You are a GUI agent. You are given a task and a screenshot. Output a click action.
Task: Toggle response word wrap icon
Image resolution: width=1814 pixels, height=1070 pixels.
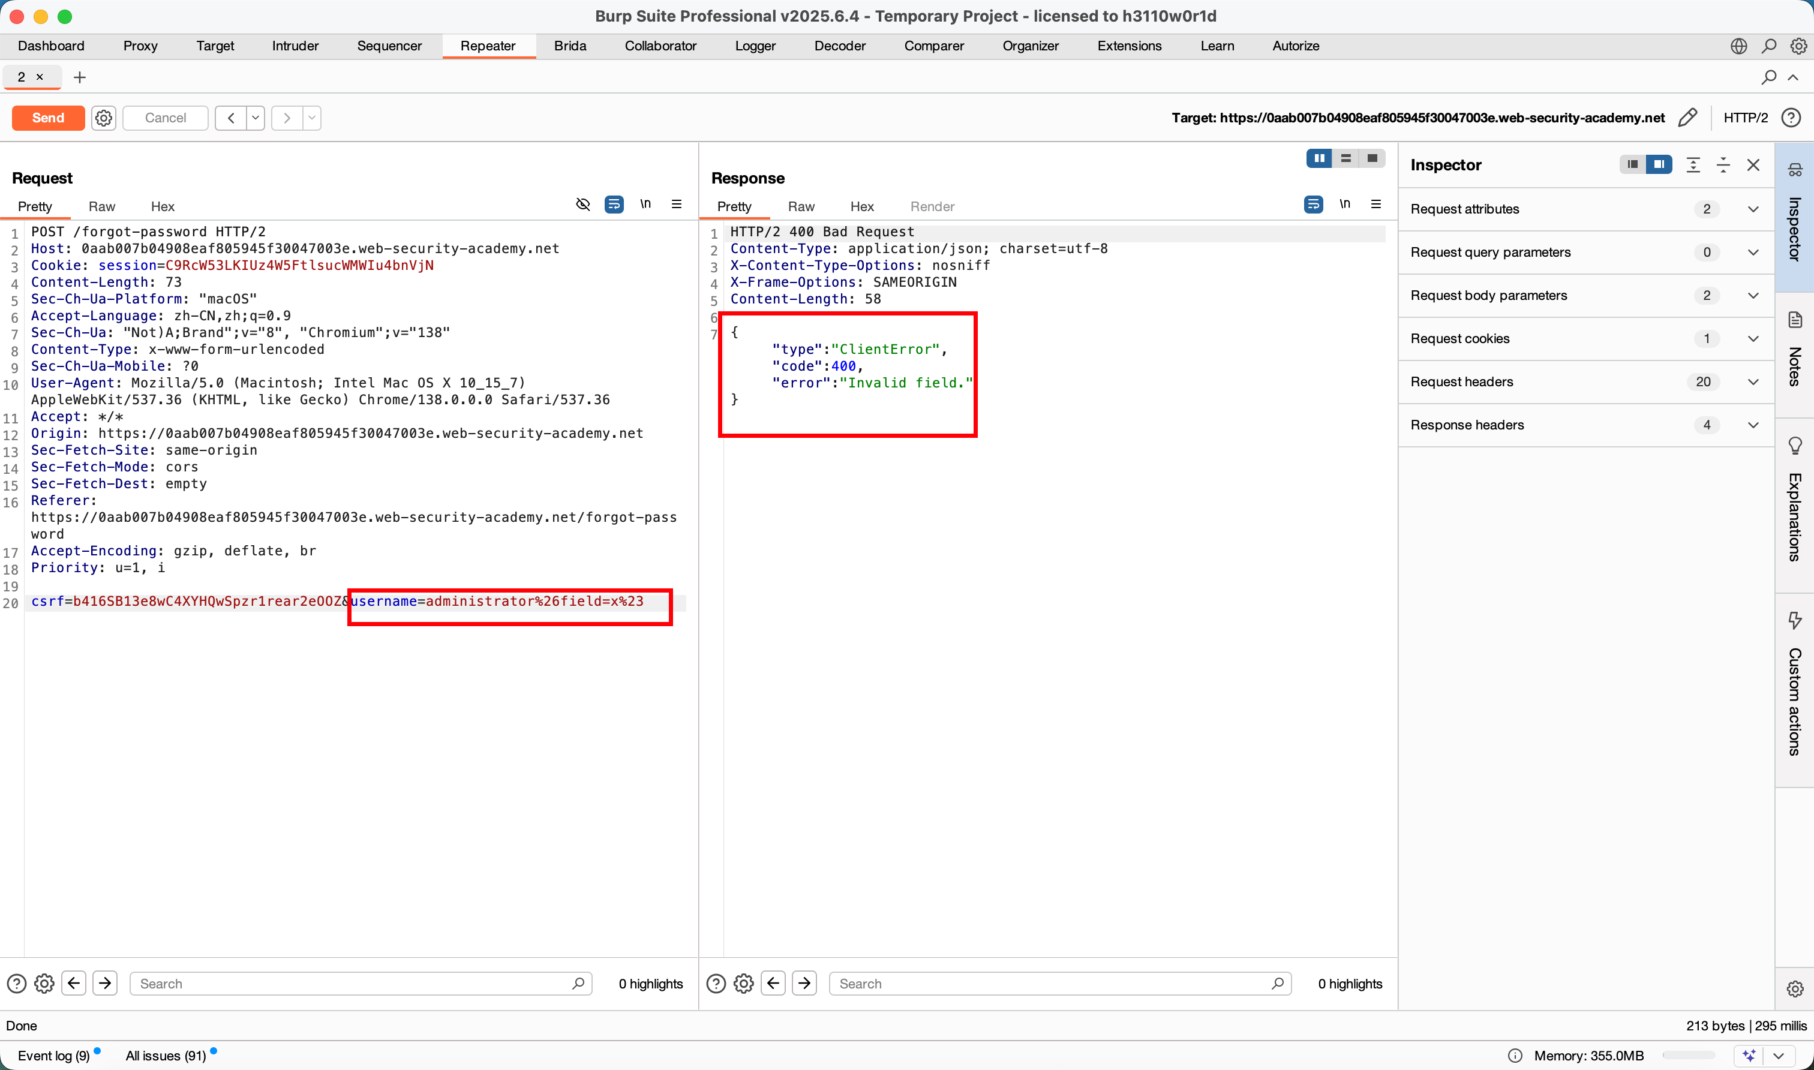1314,204
